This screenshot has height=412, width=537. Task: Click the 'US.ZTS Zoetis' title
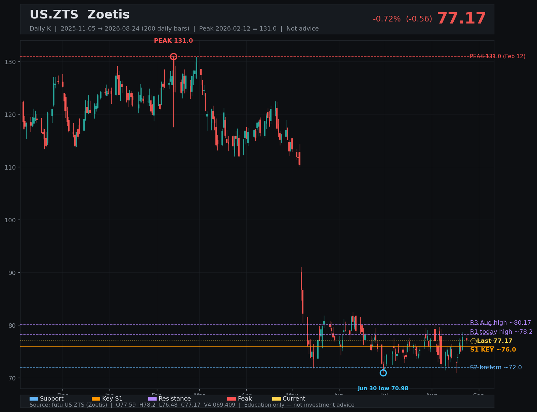tap(80, 15)
